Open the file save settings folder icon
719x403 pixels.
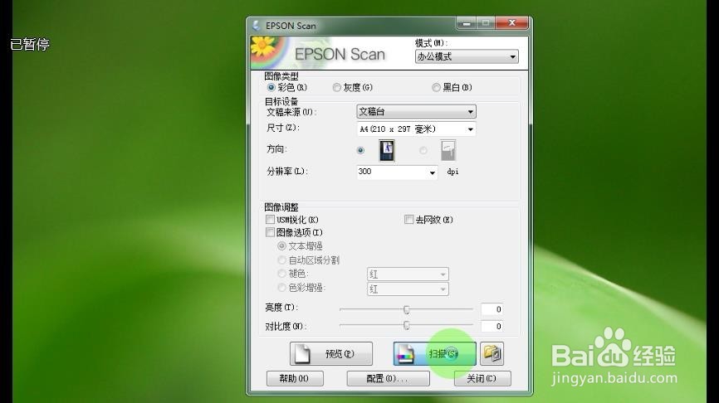pos(492,353)
